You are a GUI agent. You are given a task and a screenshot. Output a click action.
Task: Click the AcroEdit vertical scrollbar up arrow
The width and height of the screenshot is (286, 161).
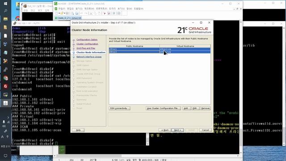(x=241, y=22)
